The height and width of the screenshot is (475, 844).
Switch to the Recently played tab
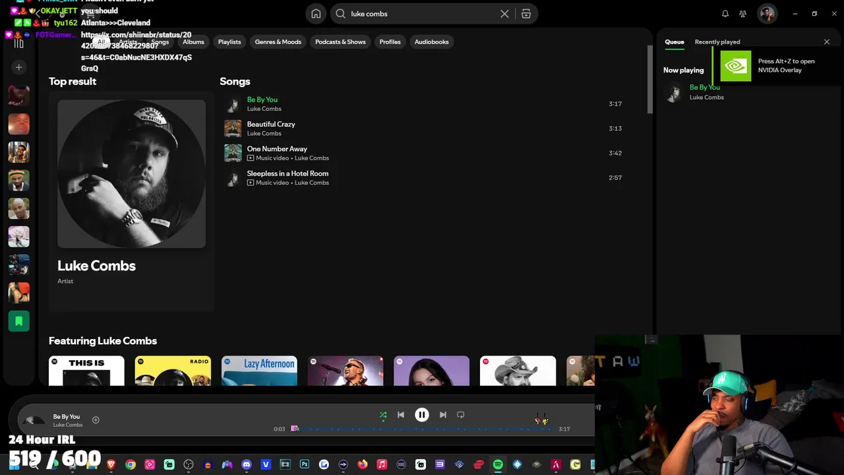(x=717, y=42)
